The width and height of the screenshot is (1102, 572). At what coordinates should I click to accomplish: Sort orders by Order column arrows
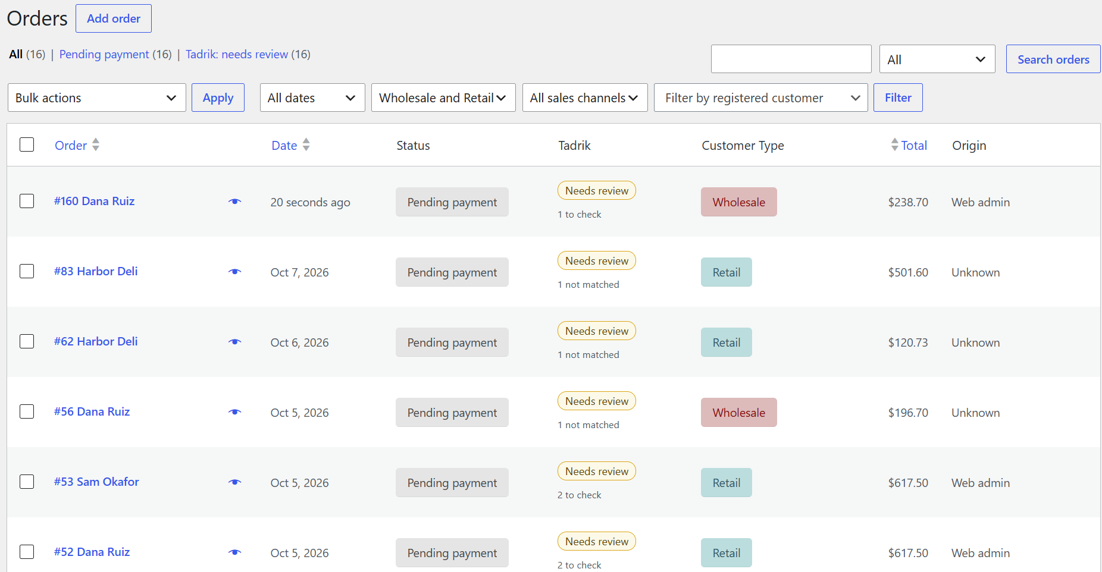click(x=96, y=144)
